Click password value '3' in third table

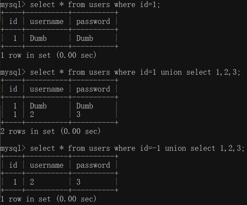(x=78, y=182)
